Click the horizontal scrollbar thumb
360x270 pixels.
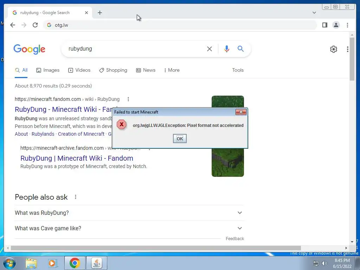click(x=156, y=248)
